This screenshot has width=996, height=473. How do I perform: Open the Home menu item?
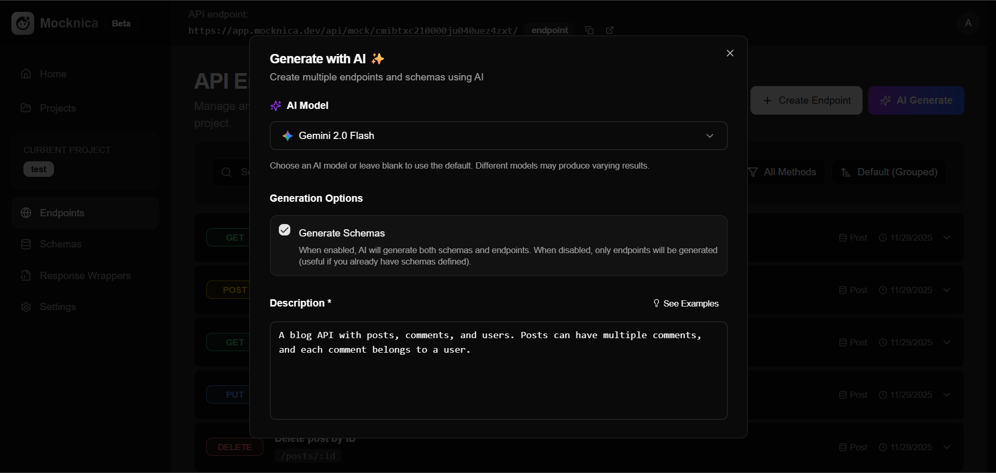53,74
